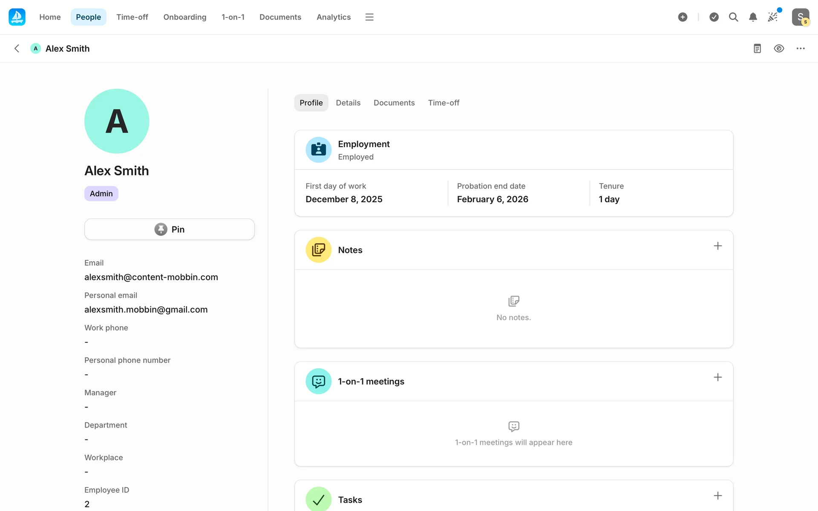818x511 pixels.
Task: Pin Alex Smith's profile
Action: tap(170, 230)
